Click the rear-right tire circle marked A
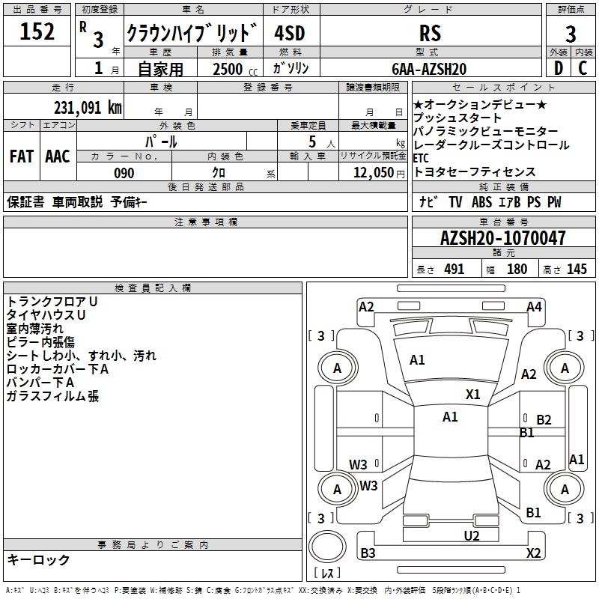Image resolution: width=599 pixels, height=599 pixels. point(565,490)
